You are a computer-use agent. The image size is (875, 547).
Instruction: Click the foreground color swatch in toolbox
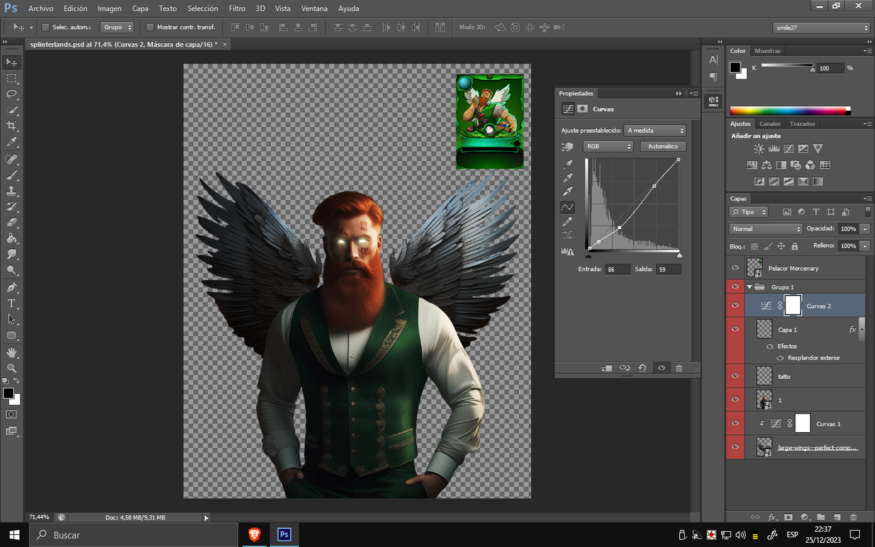click(x=8, y=393)
